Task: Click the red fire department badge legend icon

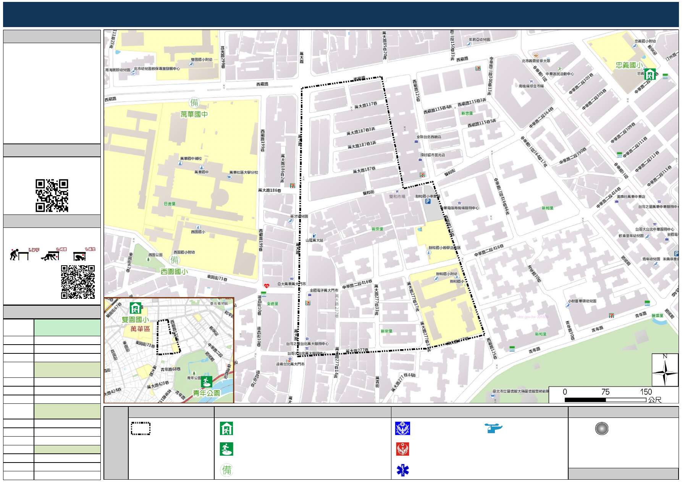Action: [x=402, y=449]
